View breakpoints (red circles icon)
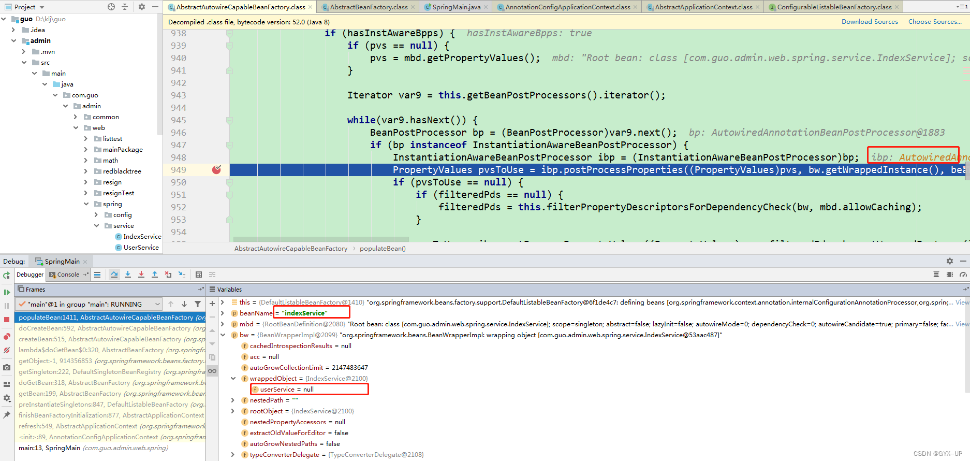 pyautogui.click(x=7, y=337)
